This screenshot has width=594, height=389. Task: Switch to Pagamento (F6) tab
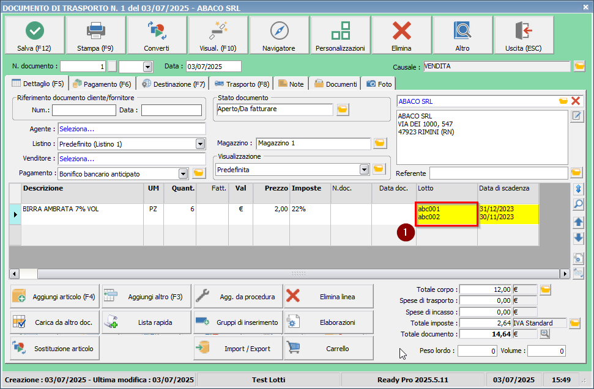point(102,84)
